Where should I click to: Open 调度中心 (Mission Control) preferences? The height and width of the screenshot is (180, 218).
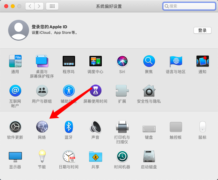(95, 61)
